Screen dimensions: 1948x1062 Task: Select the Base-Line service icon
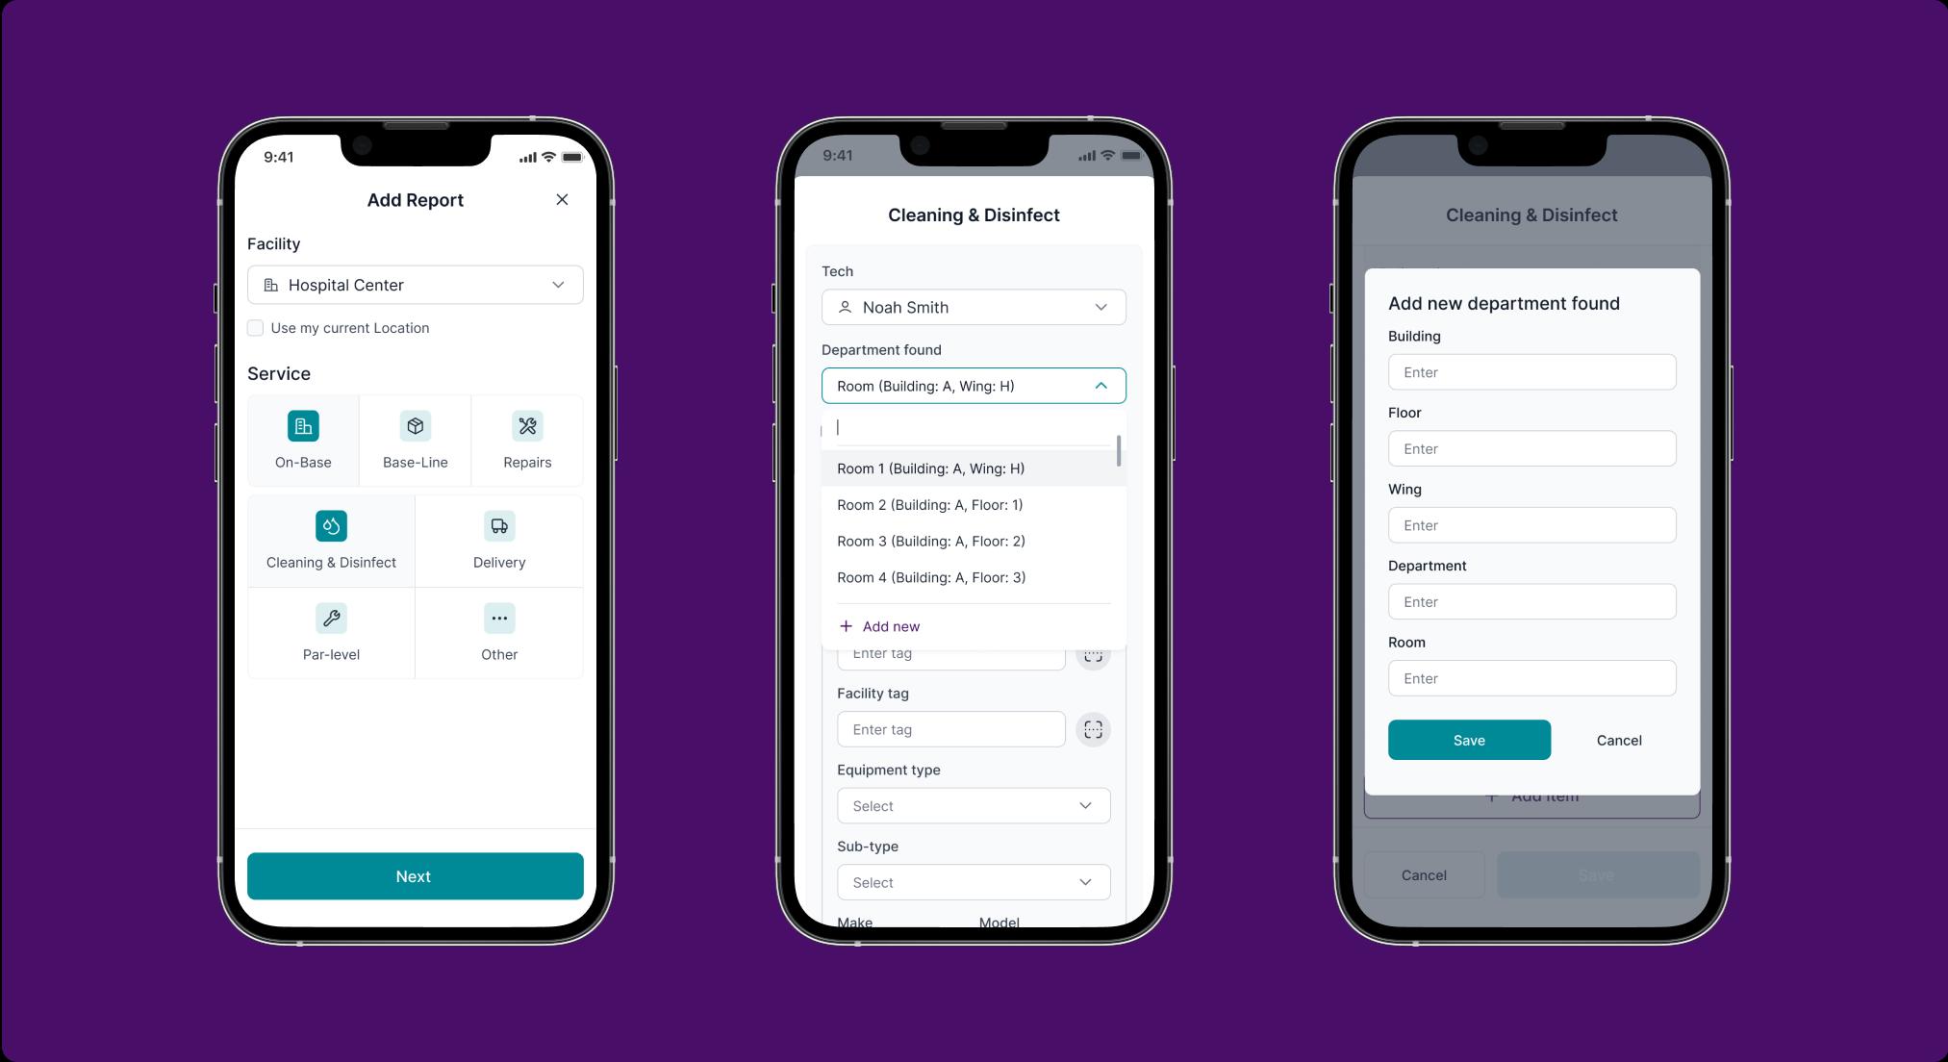click(x=413, y=425)
